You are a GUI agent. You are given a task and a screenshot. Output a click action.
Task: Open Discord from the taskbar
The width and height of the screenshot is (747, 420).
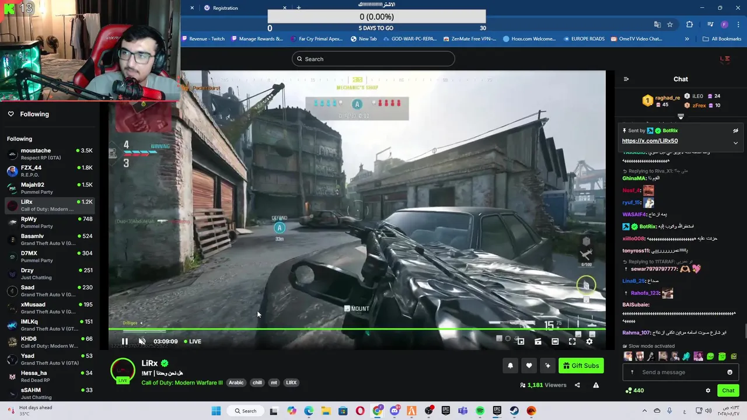click(x=395, y=411)
